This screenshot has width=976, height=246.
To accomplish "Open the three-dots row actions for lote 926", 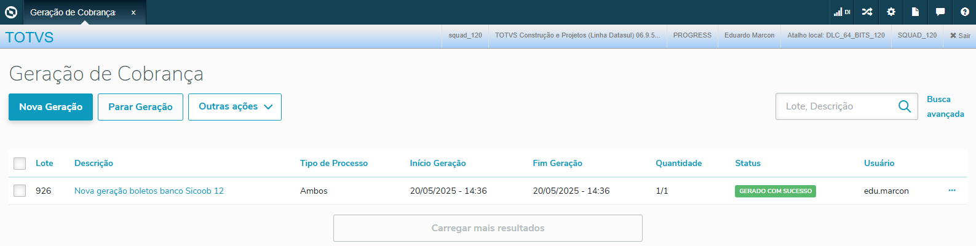I will (952, 191).
